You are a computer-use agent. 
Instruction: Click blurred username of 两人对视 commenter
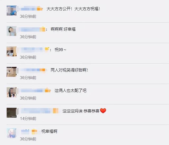(30, 70)
